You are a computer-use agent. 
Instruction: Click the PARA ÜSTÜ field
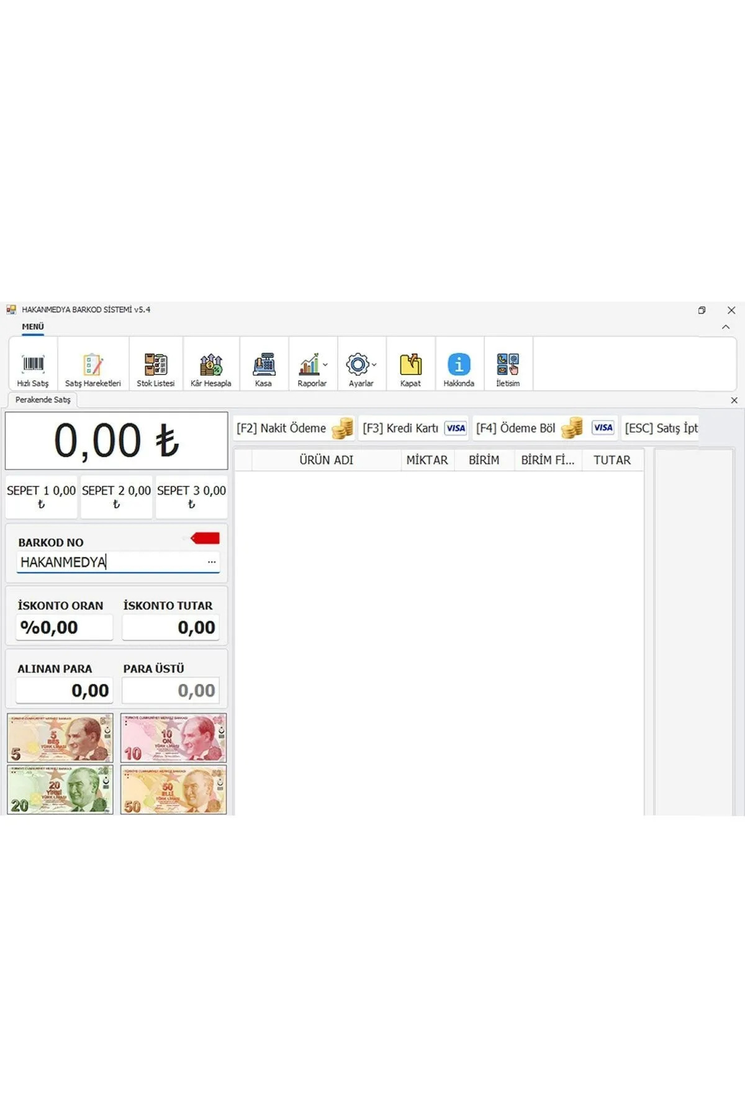coord(171,690)
